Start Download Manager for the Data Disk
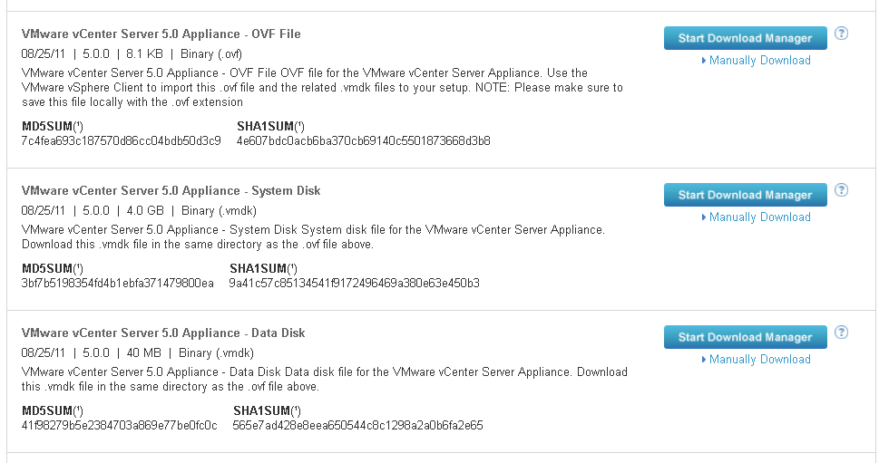The image size is (889, 463). click(x=745, y=337)
